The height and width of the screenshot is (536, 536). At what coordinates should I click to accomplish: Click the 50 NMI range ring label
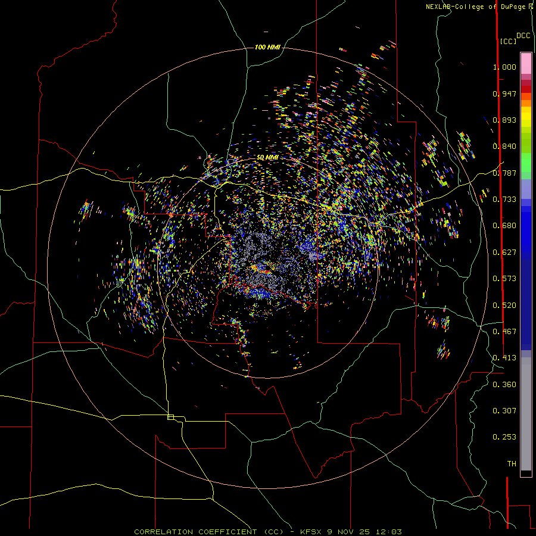(267, 158)
